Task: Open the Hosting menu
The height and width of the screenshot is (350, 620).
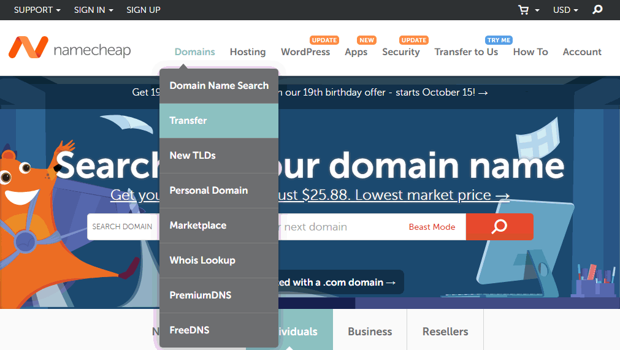Action: pyautogui.click(x=248, y=51)
